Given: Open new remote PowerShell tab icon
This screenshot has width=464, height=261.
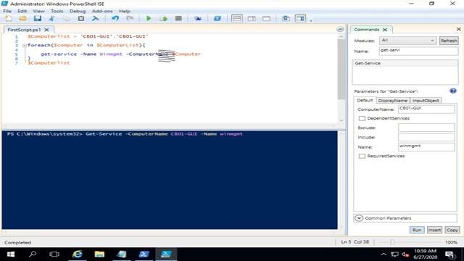Looking at the screenshot, I should (x=198, y=18).
